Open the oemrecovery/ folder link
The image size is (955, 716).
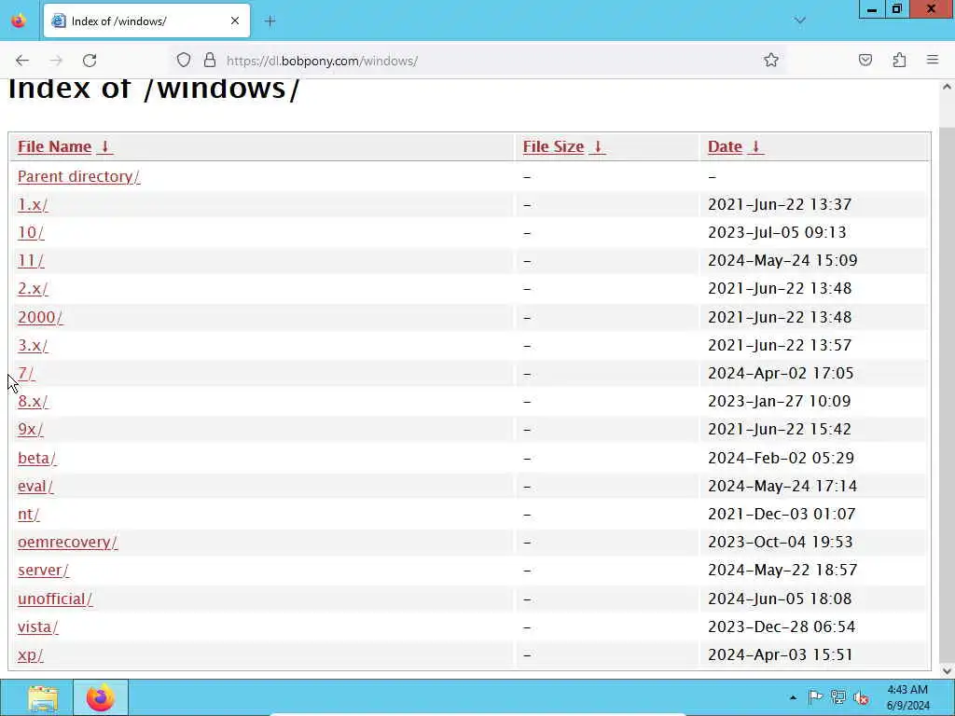coord(67,542)
